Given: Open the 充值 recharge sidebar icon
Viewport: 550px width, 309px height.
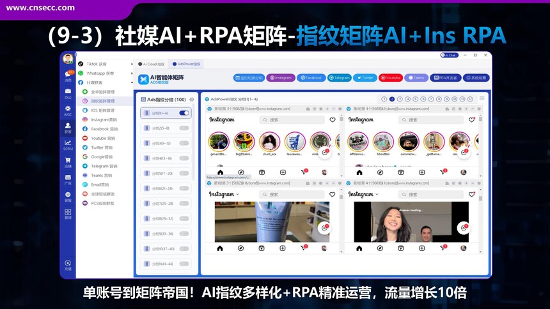Looking at the screenshot, I should click(68, 265).
